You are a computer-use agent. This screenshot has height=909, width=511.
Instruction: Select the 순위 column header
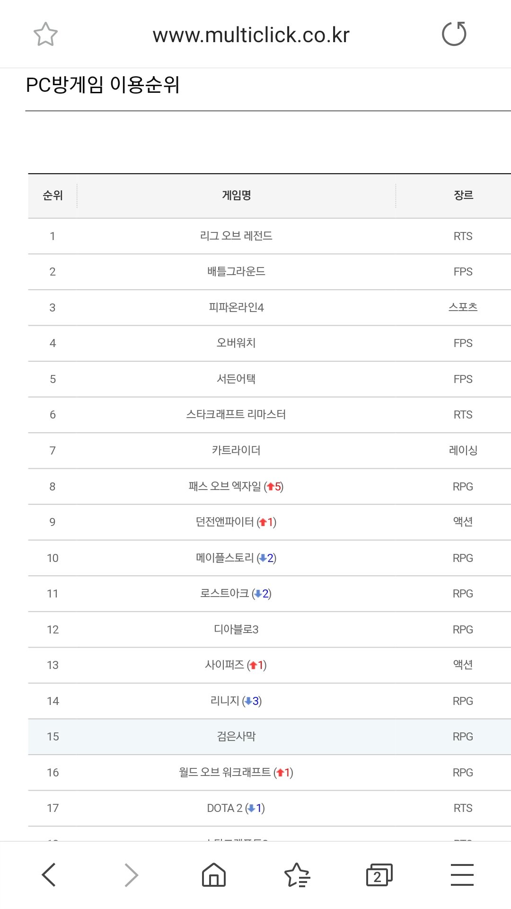coord(53,196)
